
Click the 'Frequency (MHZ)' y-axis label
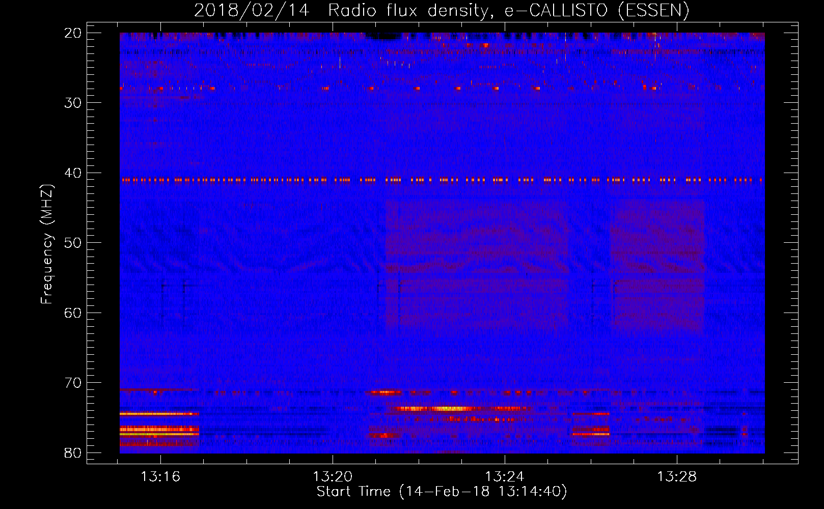47,244
